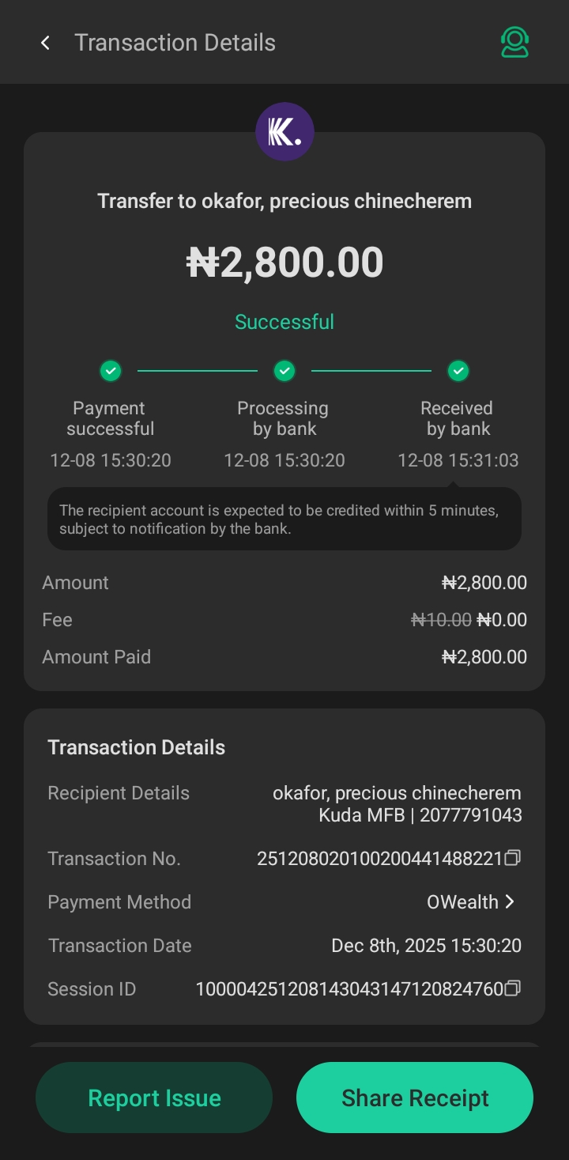Tap the ₦2,800.00 headline amount
This screenshot has width=569, height=1160.
click(x=284, y=263)
